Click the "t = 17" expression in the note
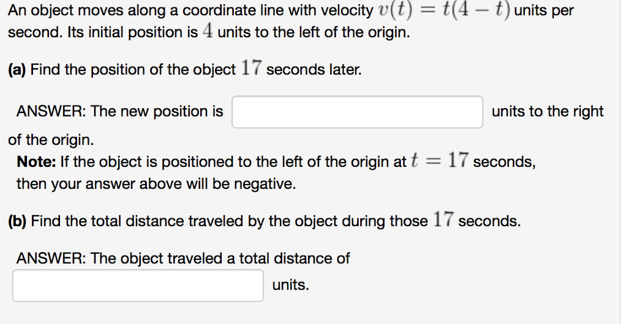627x324 pixels. (440, 161)
